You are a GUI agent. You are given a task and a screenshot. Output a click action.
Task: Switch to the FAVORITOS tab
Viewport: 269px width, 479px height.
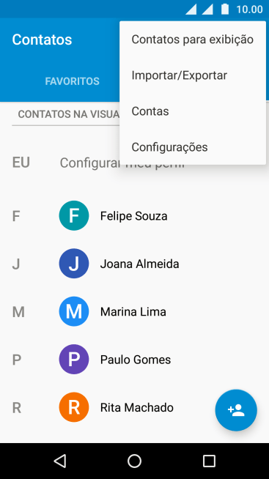[x=72, y=81]
